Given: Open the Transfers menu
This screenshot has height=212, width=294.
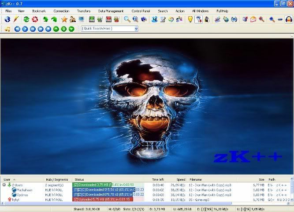Looking at the screenshot, I should click(x=84, y=11).
